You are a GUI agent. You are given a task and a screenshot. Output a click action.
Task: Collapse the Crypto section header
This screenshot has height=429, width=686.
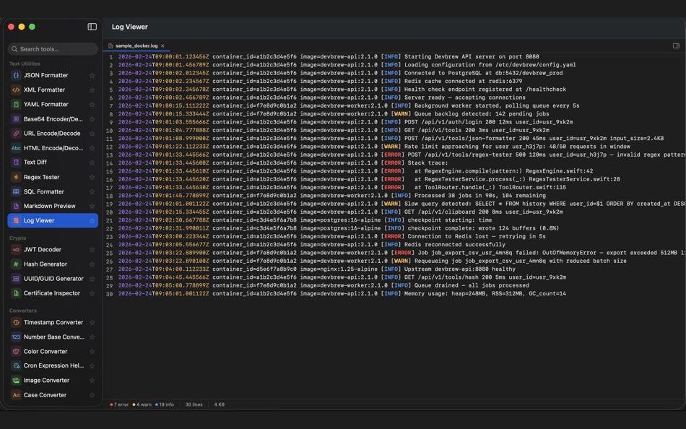pyautogui.click(x=17, y=238)
